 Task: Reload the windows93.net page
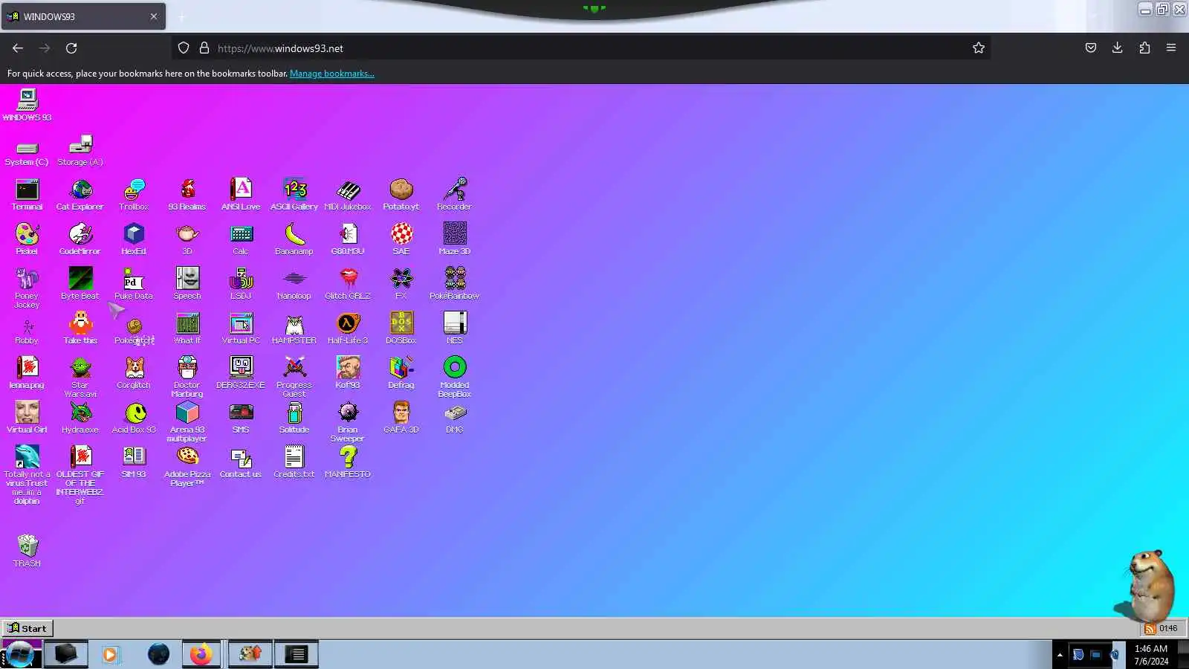point(71,48)
